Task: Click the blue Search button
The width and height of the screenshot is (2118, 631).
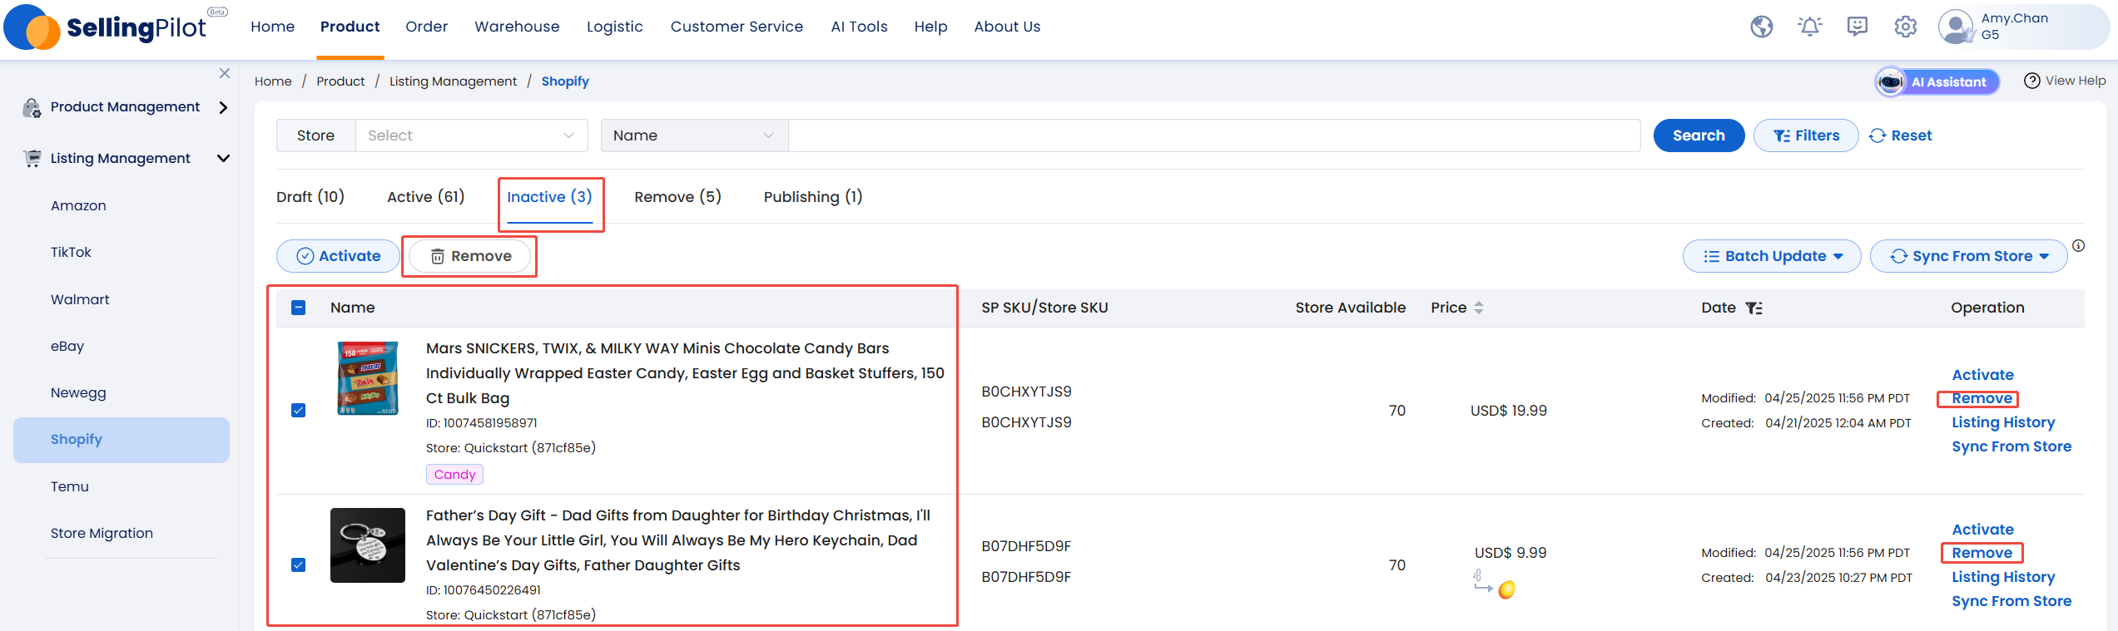Action: [x=1699, y=136]
